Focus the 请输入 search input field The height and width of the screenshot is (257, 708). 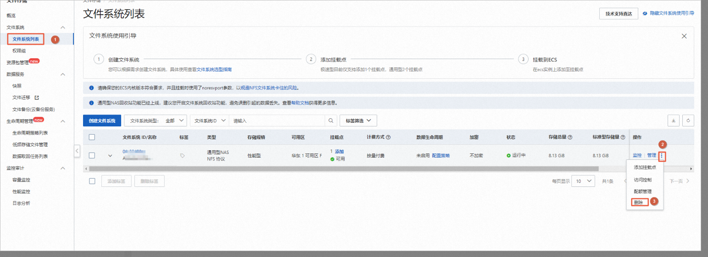[x=277, y=121]
